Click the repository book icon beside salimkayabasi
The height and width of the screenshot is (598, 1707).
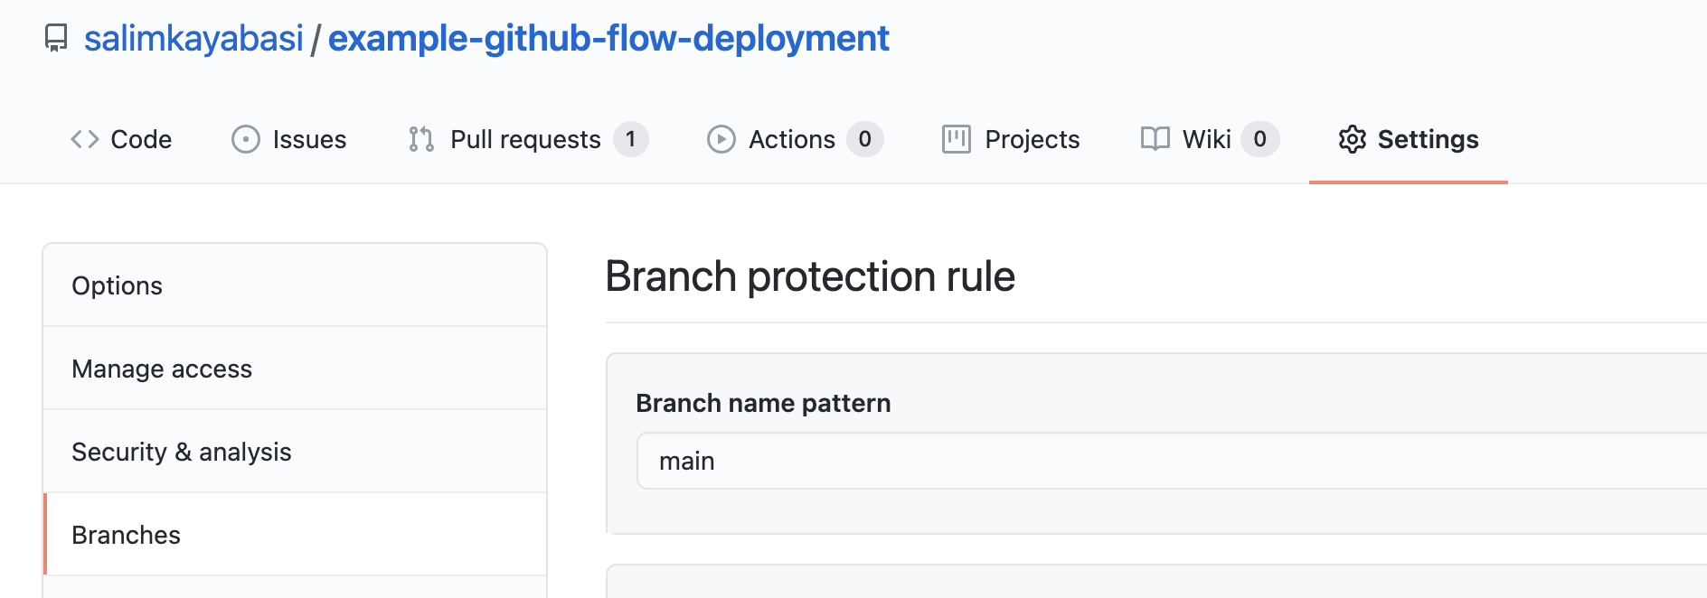pyautogui.click(x=56, y=38)
